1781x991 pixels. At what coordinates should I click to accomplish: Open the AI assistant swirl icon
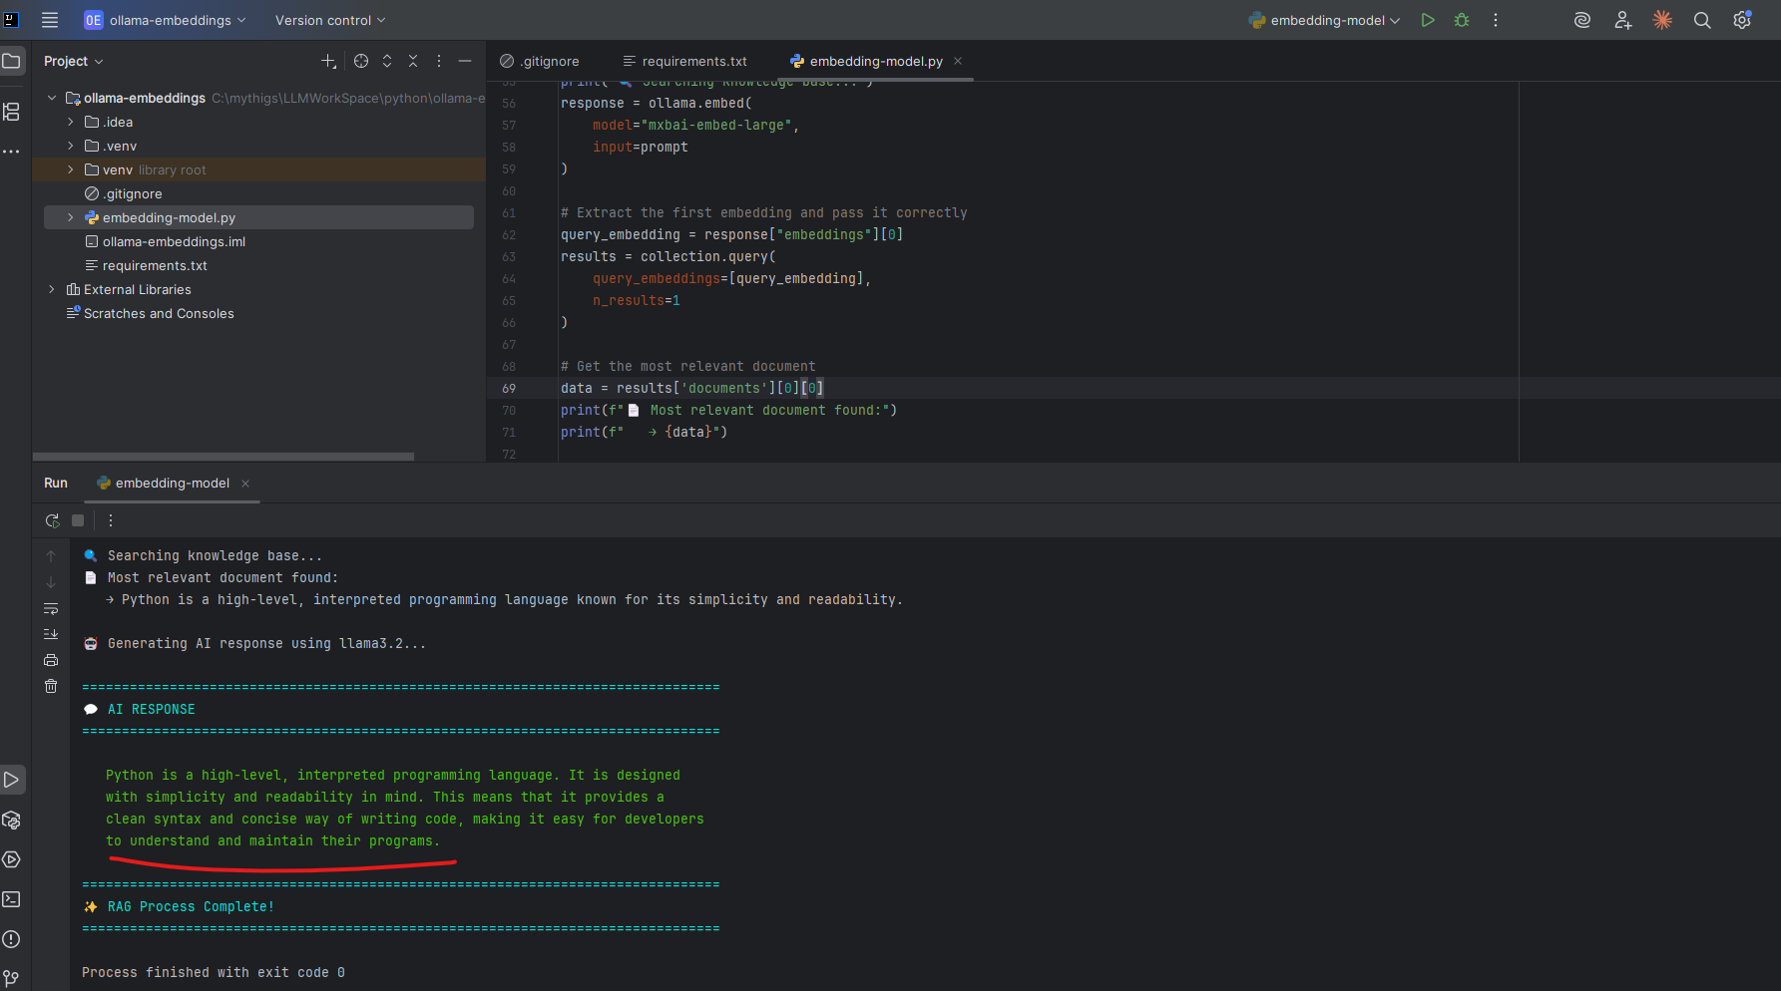tap(1582, 20)
